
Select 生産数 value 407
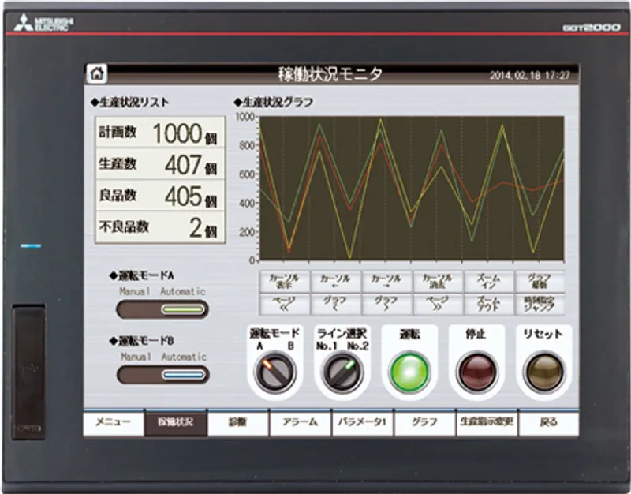[x=183, y=165]
